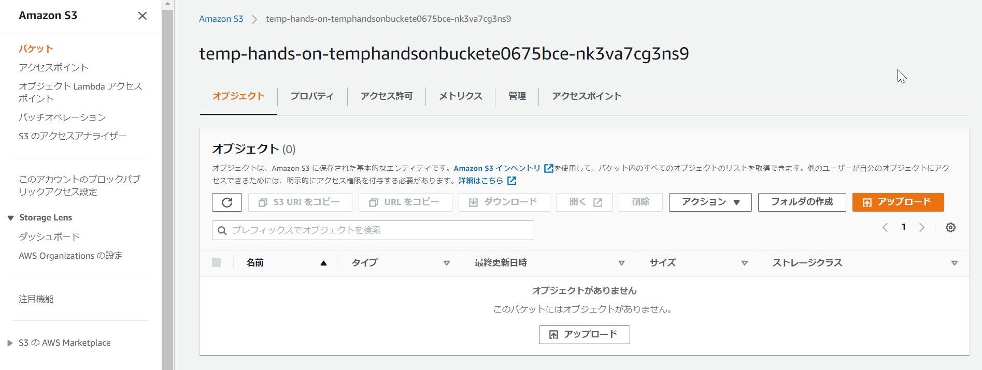Screen dimensions: 982x370
Task: Open バッチオペレーション in sidebar
Action: pyautogui.click(x=62, y=117)
